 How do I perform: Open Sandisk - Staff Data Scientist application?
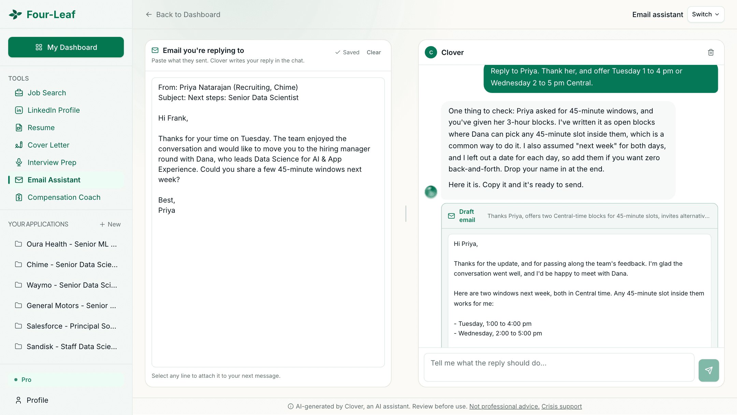tap(66, 347)
